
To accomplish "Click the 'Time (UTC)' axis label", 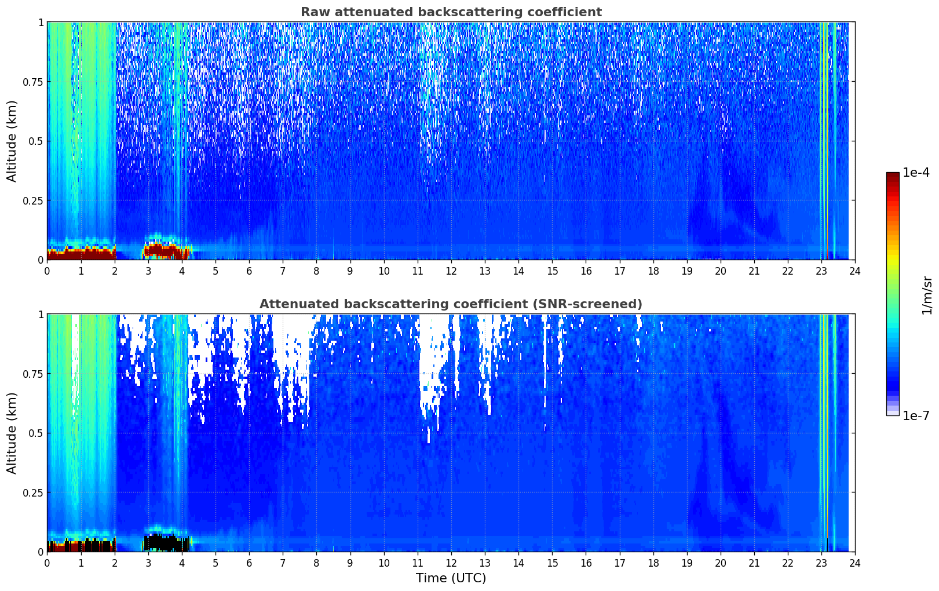I will (x=451, y=578).
